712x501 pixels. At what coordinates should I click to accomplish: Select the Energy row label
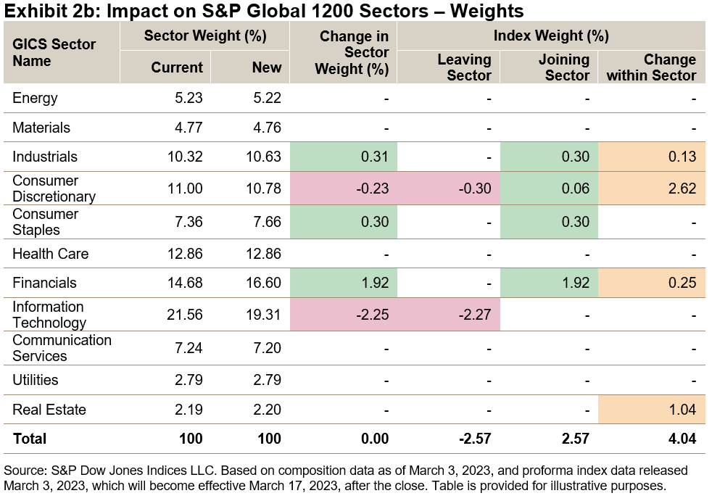35,98
